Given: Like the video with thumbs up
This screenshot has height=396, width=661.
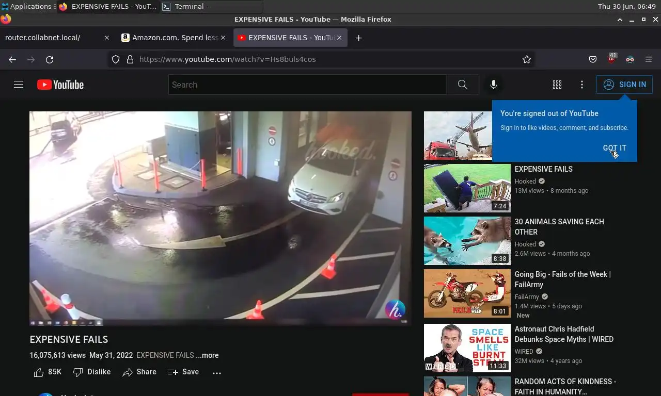Looking at the screenshot, I should (39, 372).
